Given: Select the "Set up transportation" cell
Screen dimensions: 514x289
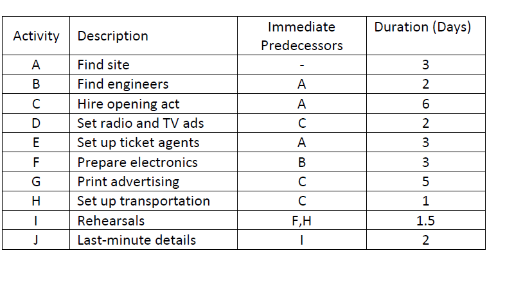Looking at the screenshot, I should pyautogui.click(x=143, y=201).
